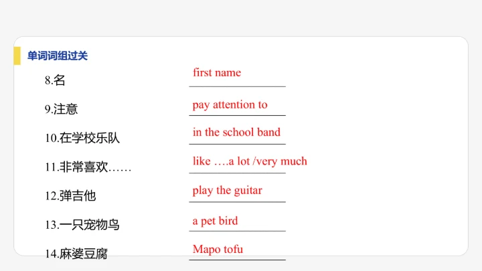The width and height of the screenshot is (482, 271).
Task: Click the underline beneath "play the guitar"
Action: coord(238,201)
